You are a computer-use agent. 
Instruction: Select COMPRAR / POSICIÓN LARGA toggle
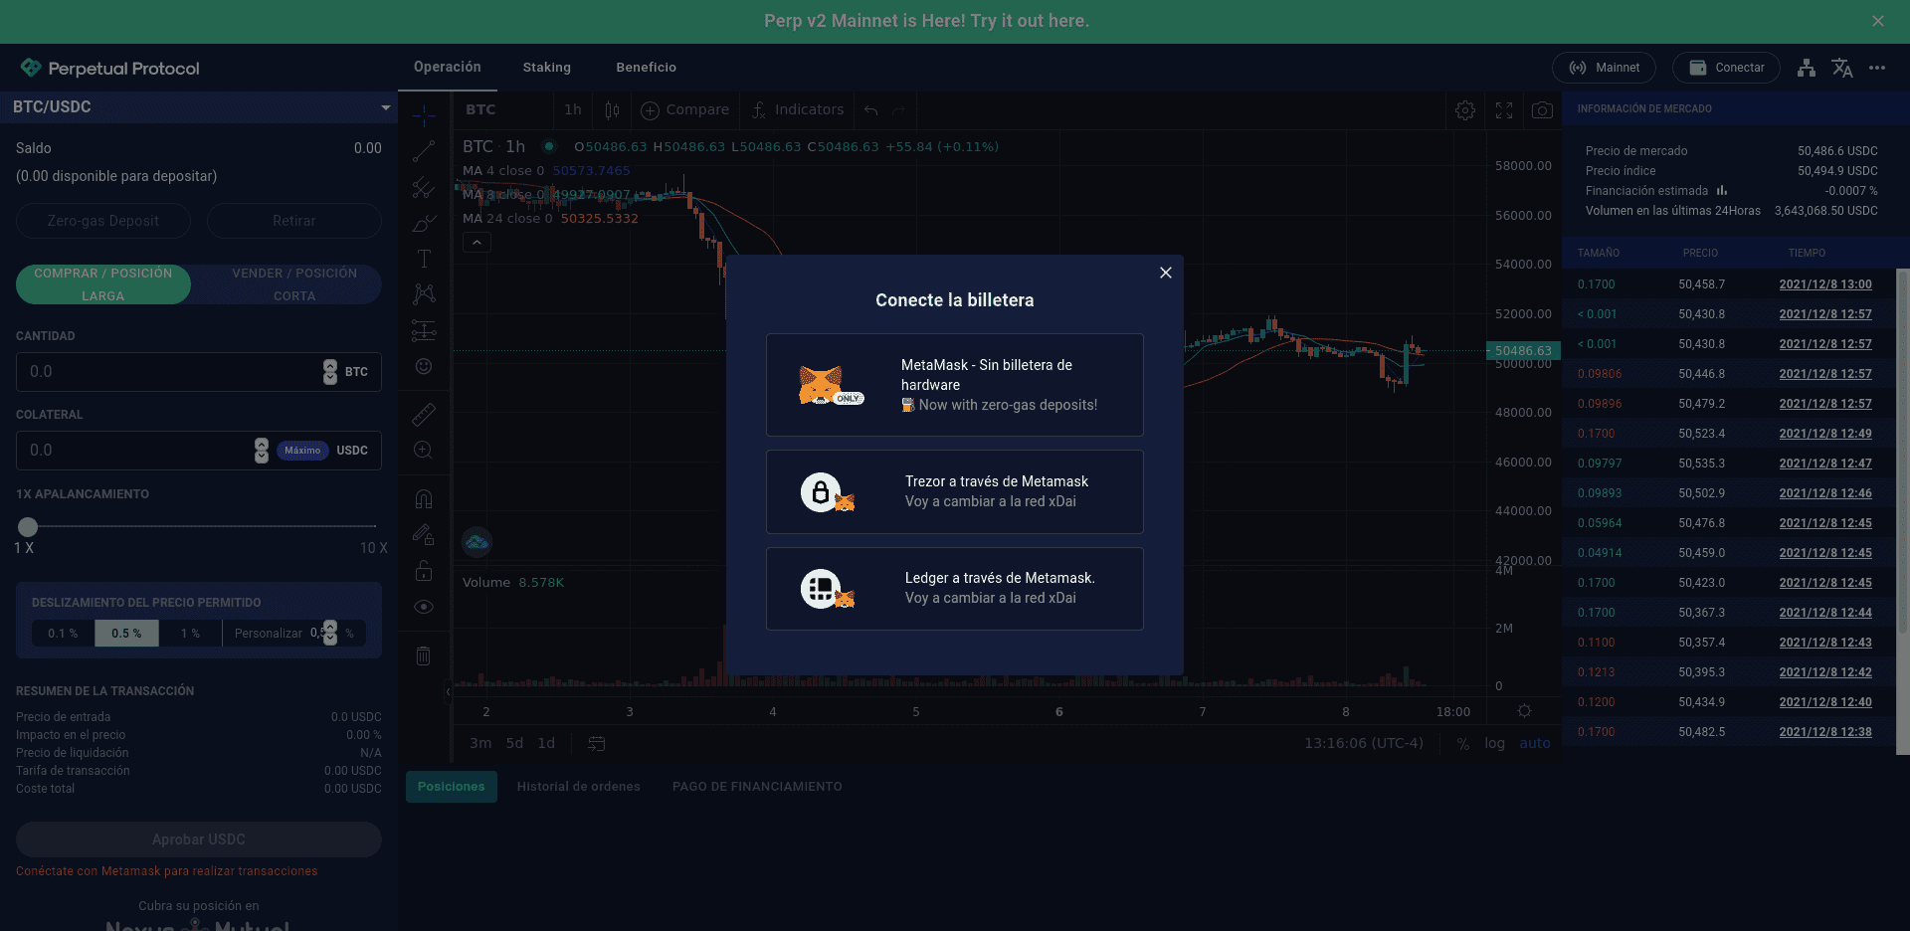click(x=103, y=284)
